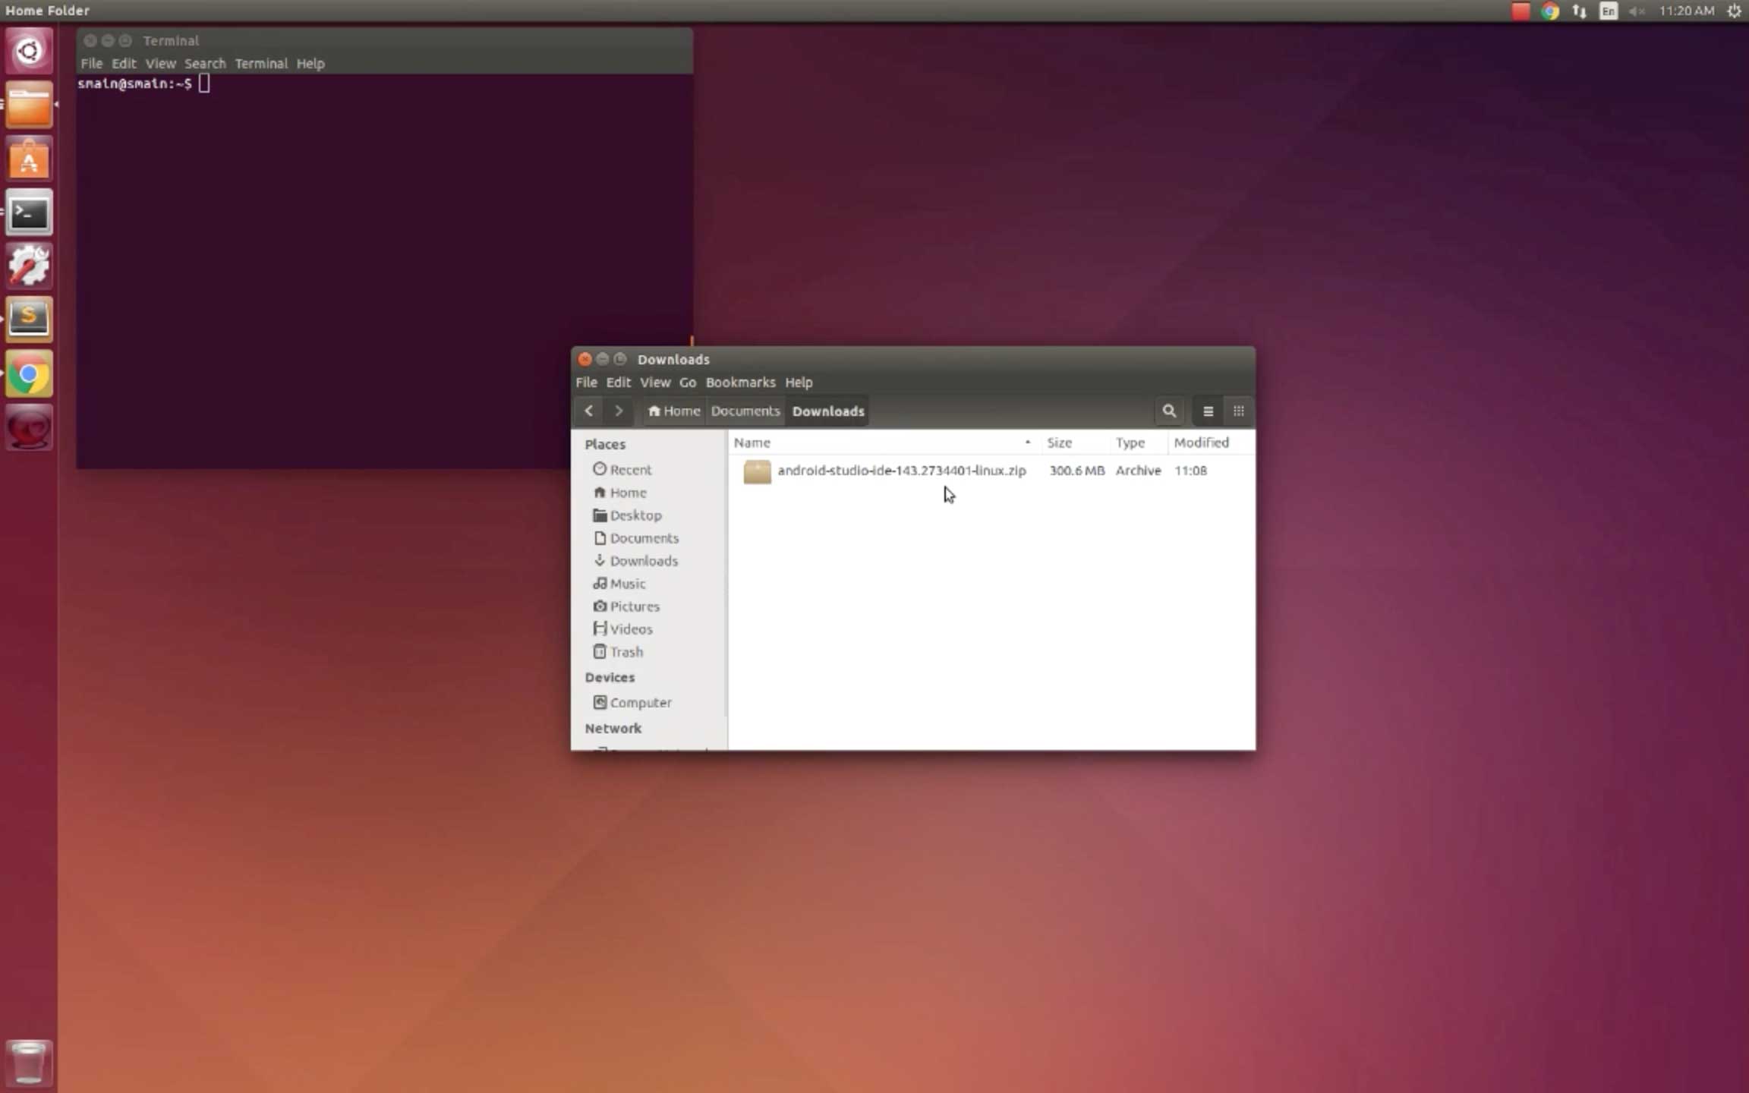The width and height of the screenshot is (1749, 1093).
Task: Click the Computer item under Devices
Action: click(x=640, y=701)
